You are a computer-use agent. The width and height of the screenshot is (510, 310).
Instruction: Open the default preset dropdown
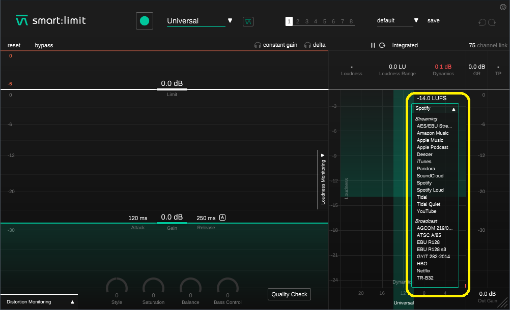[398, 20]
